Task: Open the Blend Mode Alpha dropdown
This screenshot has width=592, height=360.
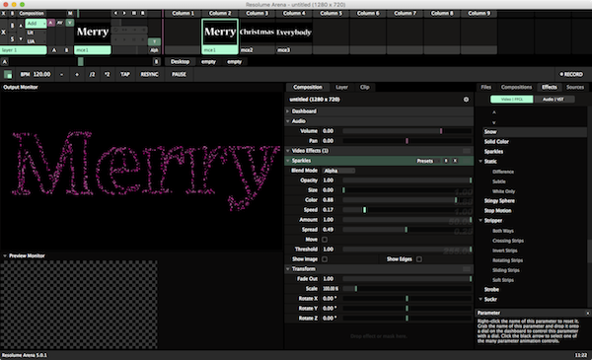Action: pos(338,171)
